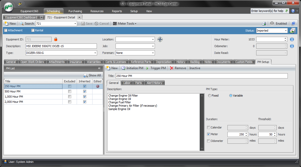The height and width of the screenshot is (167, 301).
Task: Close the 721 - Equipment Detail tab
Action: [79, 17]
